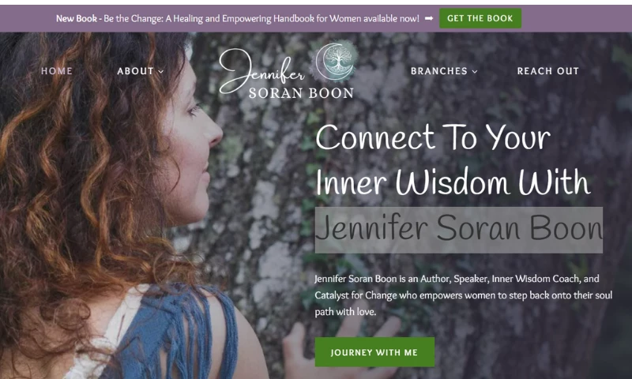Click the right arrow icon in announcement bar
The image size is (632, 379).
[x=429, y=18]
